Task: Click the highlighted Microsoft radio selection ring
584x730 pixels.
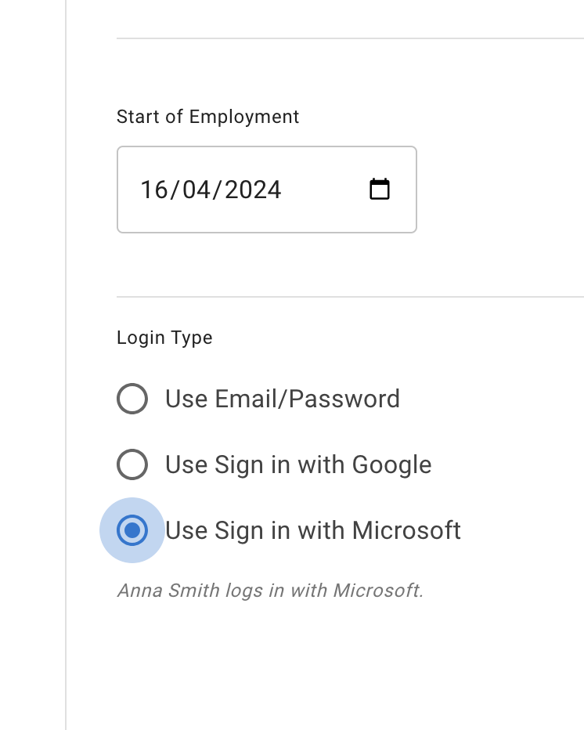Action: click(132, 530)
